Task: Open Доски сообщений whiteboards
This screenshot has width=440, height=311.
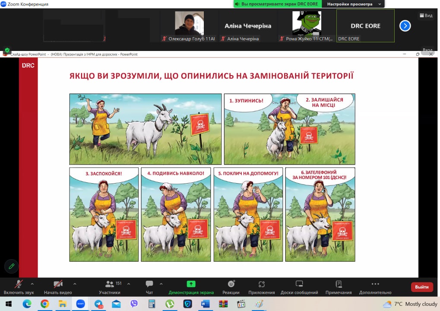Action: point(299,287)
